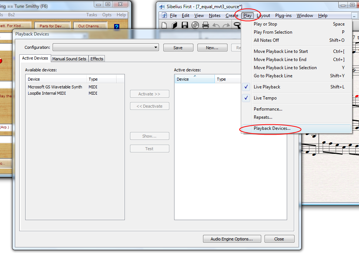Sort active devices by Type column header
This screenshot has width=359, height=253.
point(228,79)
